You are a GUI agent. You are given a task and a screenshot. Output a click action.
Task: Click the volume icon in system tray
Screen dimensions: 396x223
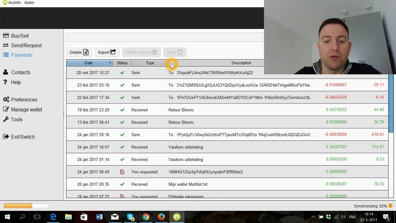[x=343, y=217]
